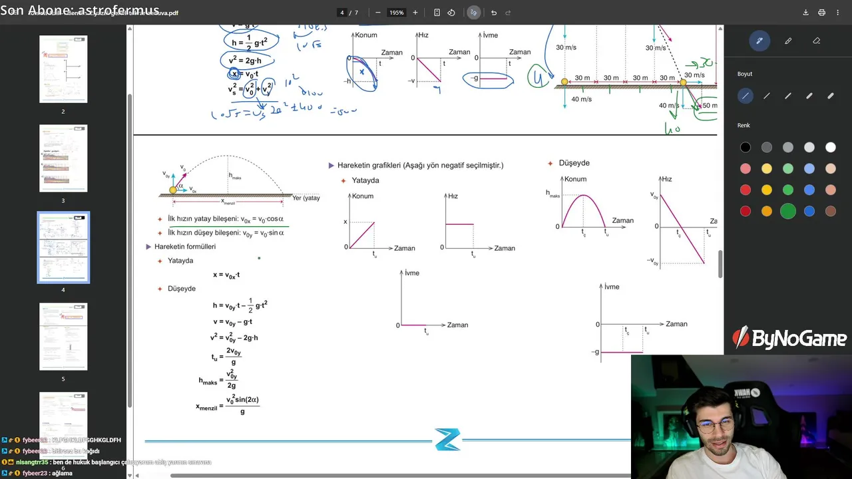852x479 pixels.
Task: Pick the light blue color swatch
Action: (x=809, y=169)
